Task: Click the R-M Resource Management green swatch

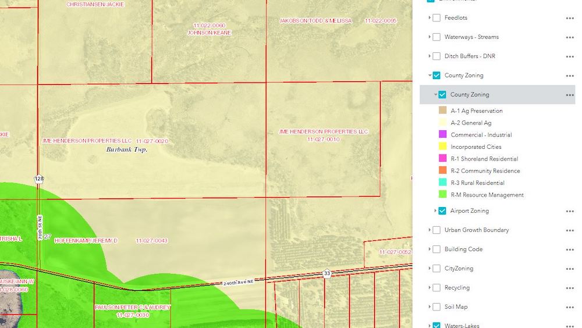Action: pos(442,195)
